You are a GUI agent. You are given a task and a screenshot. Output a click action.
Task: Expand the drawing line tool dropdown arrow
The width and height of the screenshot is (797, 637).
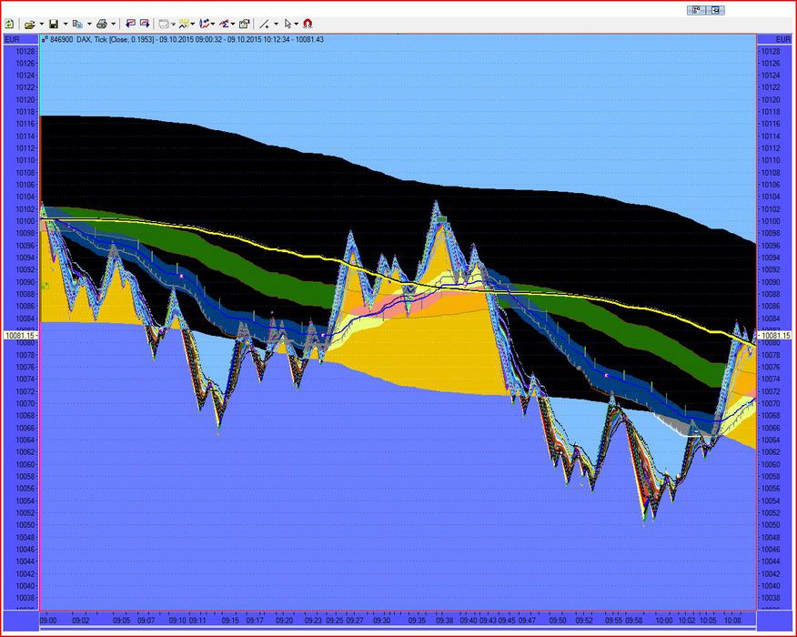(x=276, y=25)
